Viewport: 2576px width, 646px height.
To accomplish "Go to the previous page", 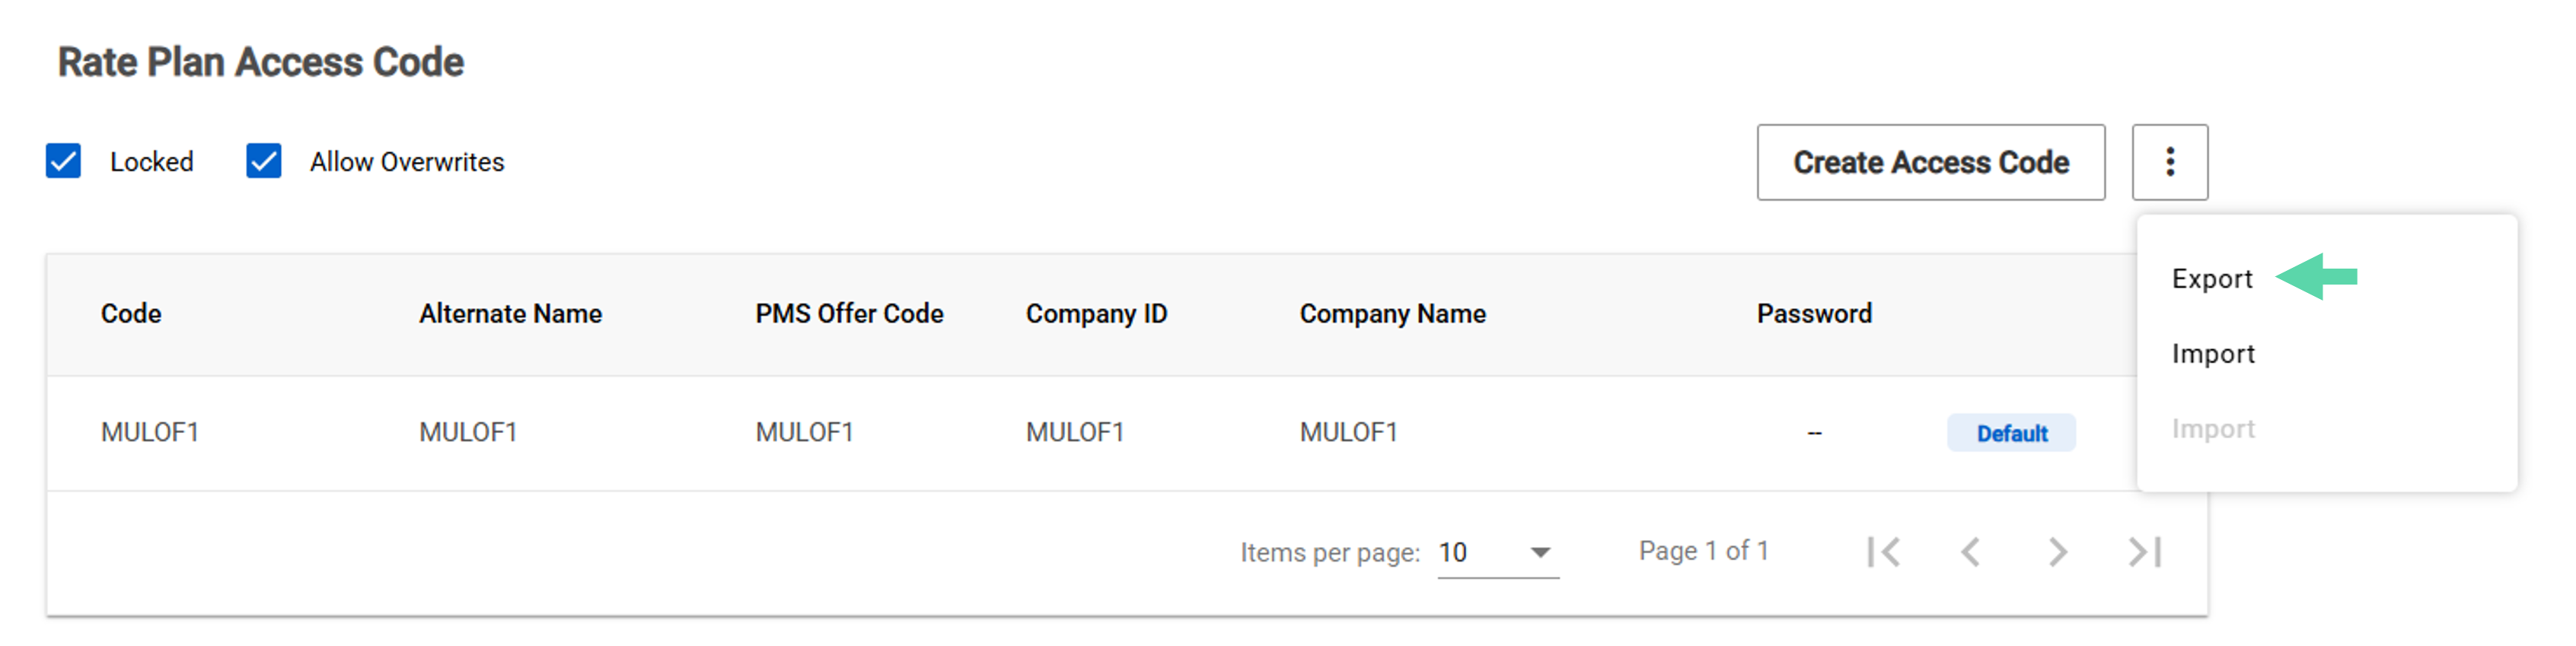I will pos(1970,551).
